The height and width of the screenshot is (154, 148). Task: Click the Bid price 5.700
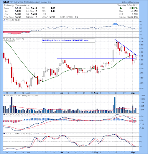coord(34,14)
